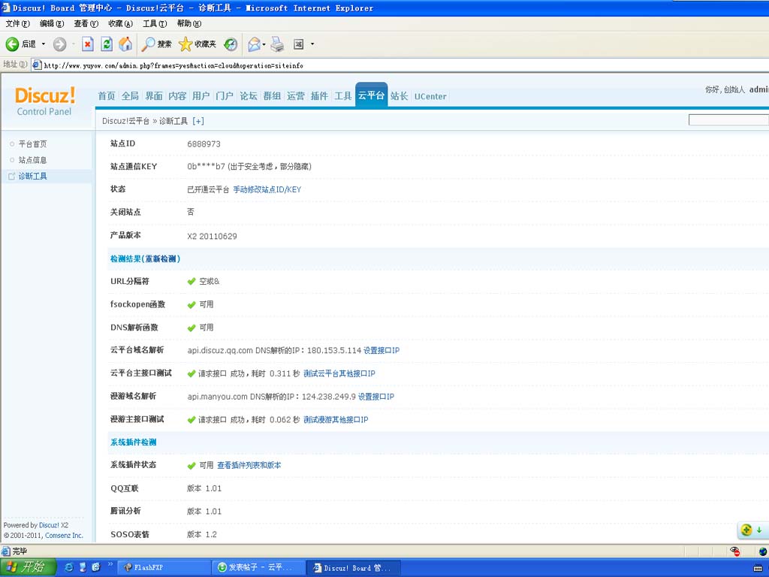The width and height of the screenshot is (769, 577).
Task: Click the yellow-green floating widget icon
Action: tap(746, 530)
